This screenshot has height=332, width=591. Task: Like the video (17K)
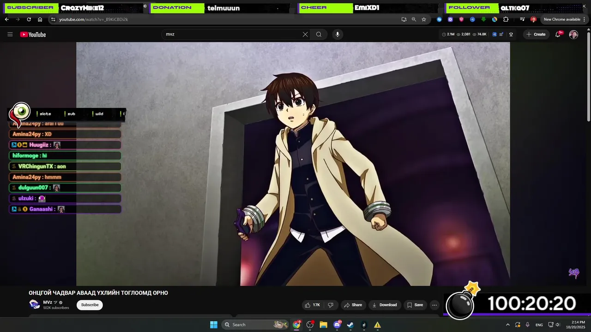click(312, 305)
